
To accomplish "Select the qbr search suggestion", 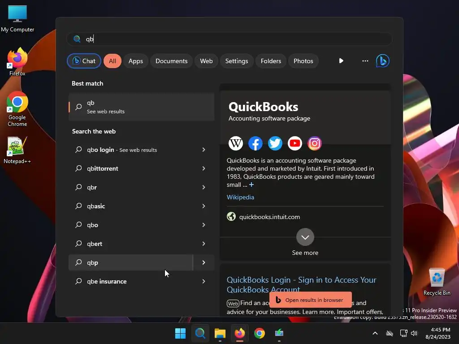I will 131,187.
